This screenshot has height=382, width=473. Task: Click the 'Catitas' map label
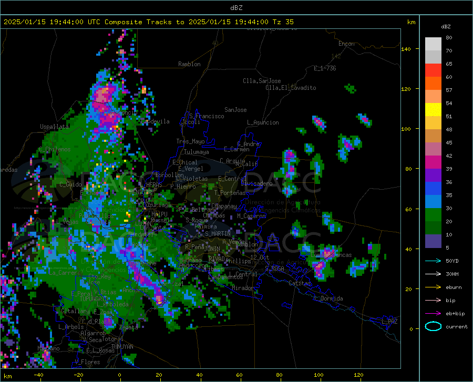[x=300, y=283]
